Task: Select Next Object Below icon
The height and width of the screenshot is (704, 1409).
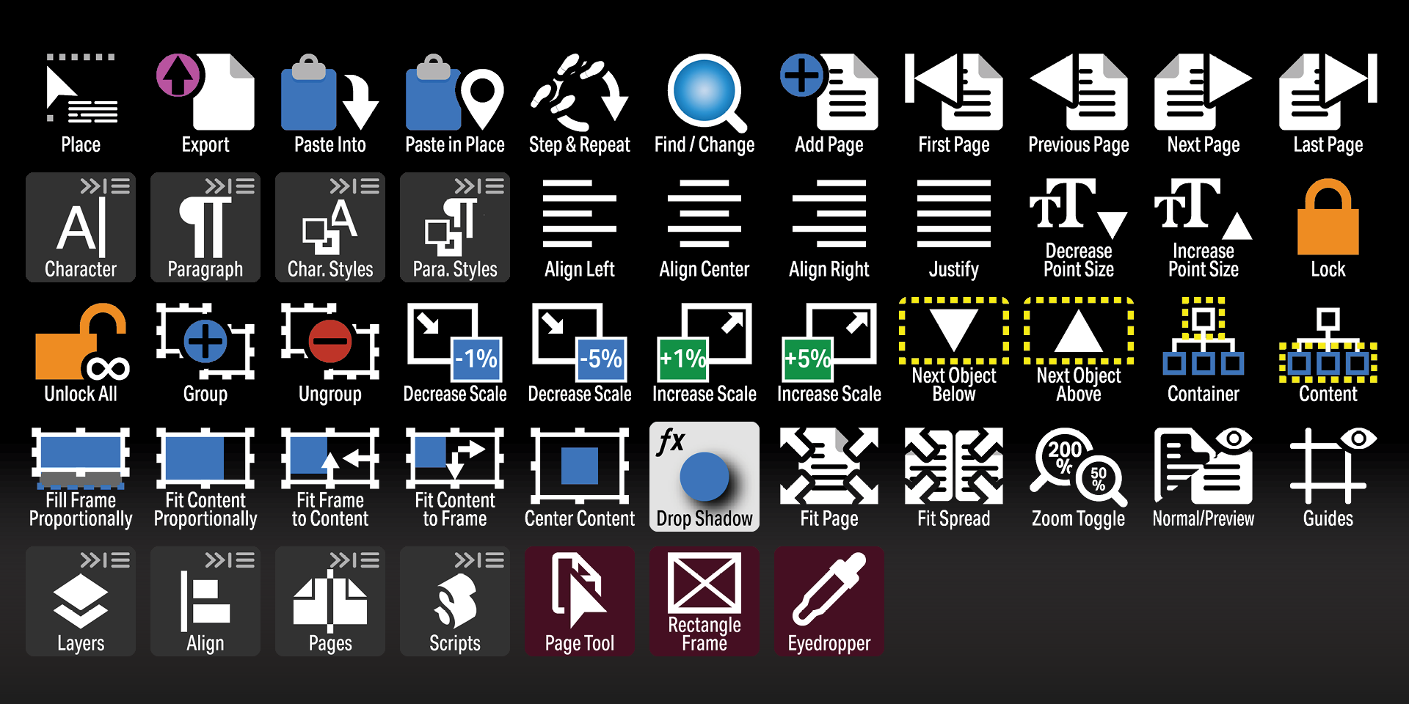Action: click(x=954, y=331)
